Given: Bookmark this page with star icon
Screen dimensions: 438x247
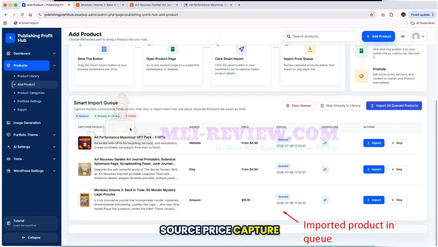Looking at the screenshot, I should point(372,15).
